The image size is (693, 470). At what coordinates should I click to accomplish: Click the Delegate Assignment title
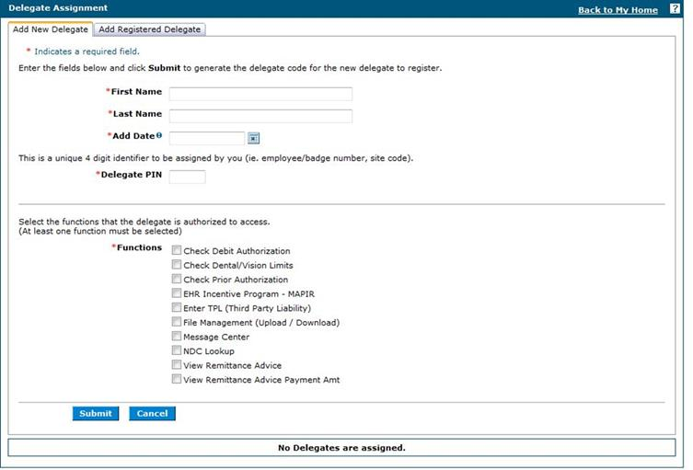[58, 8]
